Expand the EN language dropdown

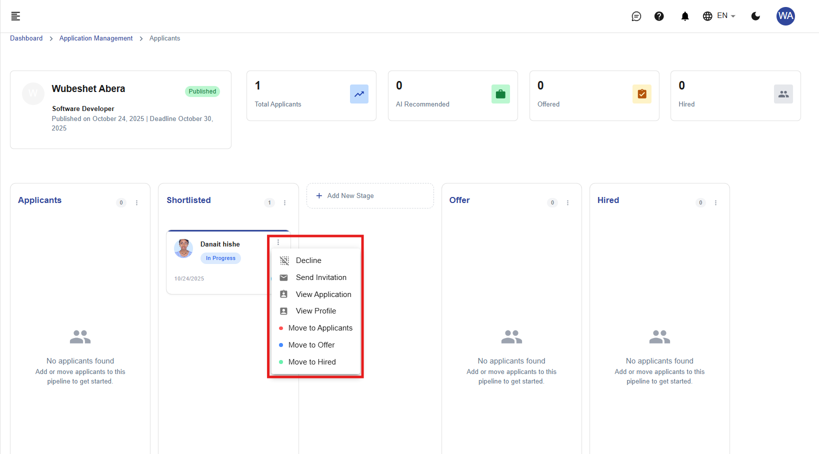(x=719, y=16)
